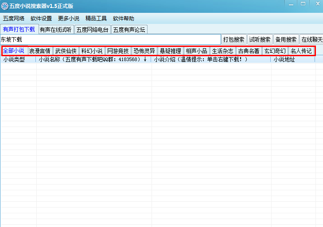This screenshot has width=323, height=227.
Task: Click the 备用搜索 button
Action: point(286,39)
